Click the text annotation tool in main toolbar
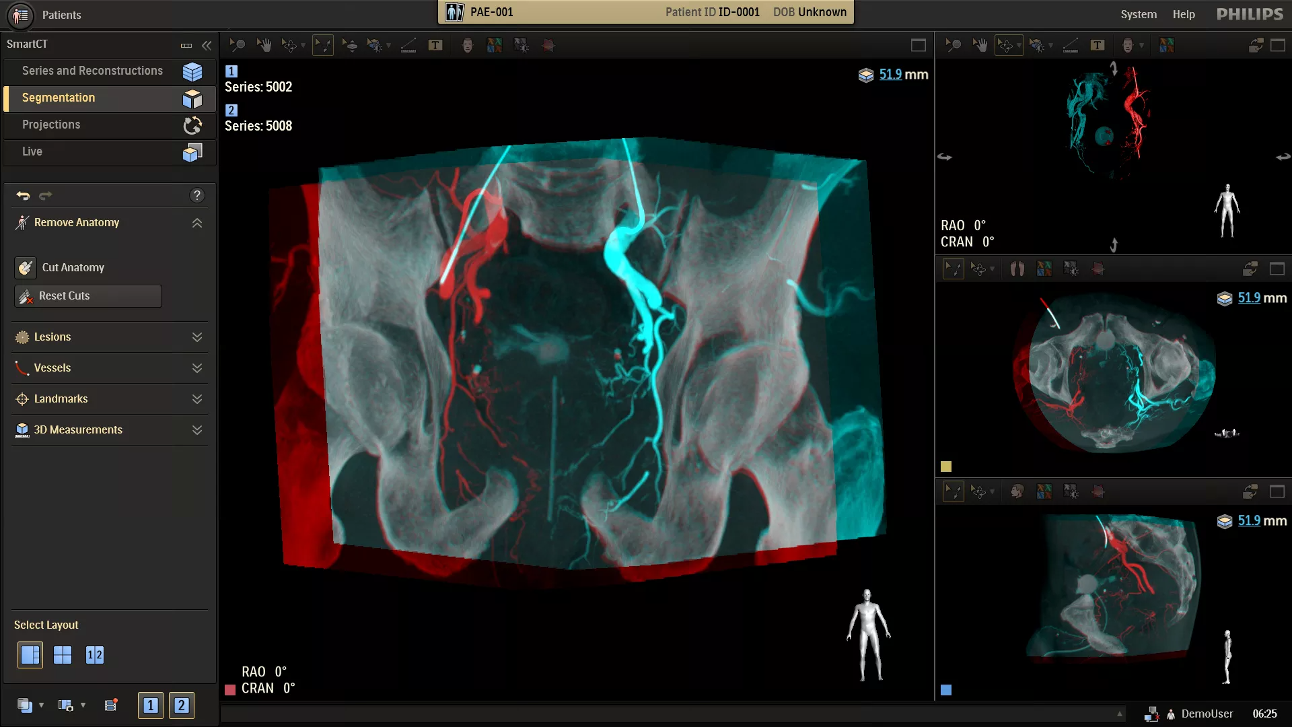This screenshot has width=1292, height=727. pyautogui.click(x=435, y=45)
